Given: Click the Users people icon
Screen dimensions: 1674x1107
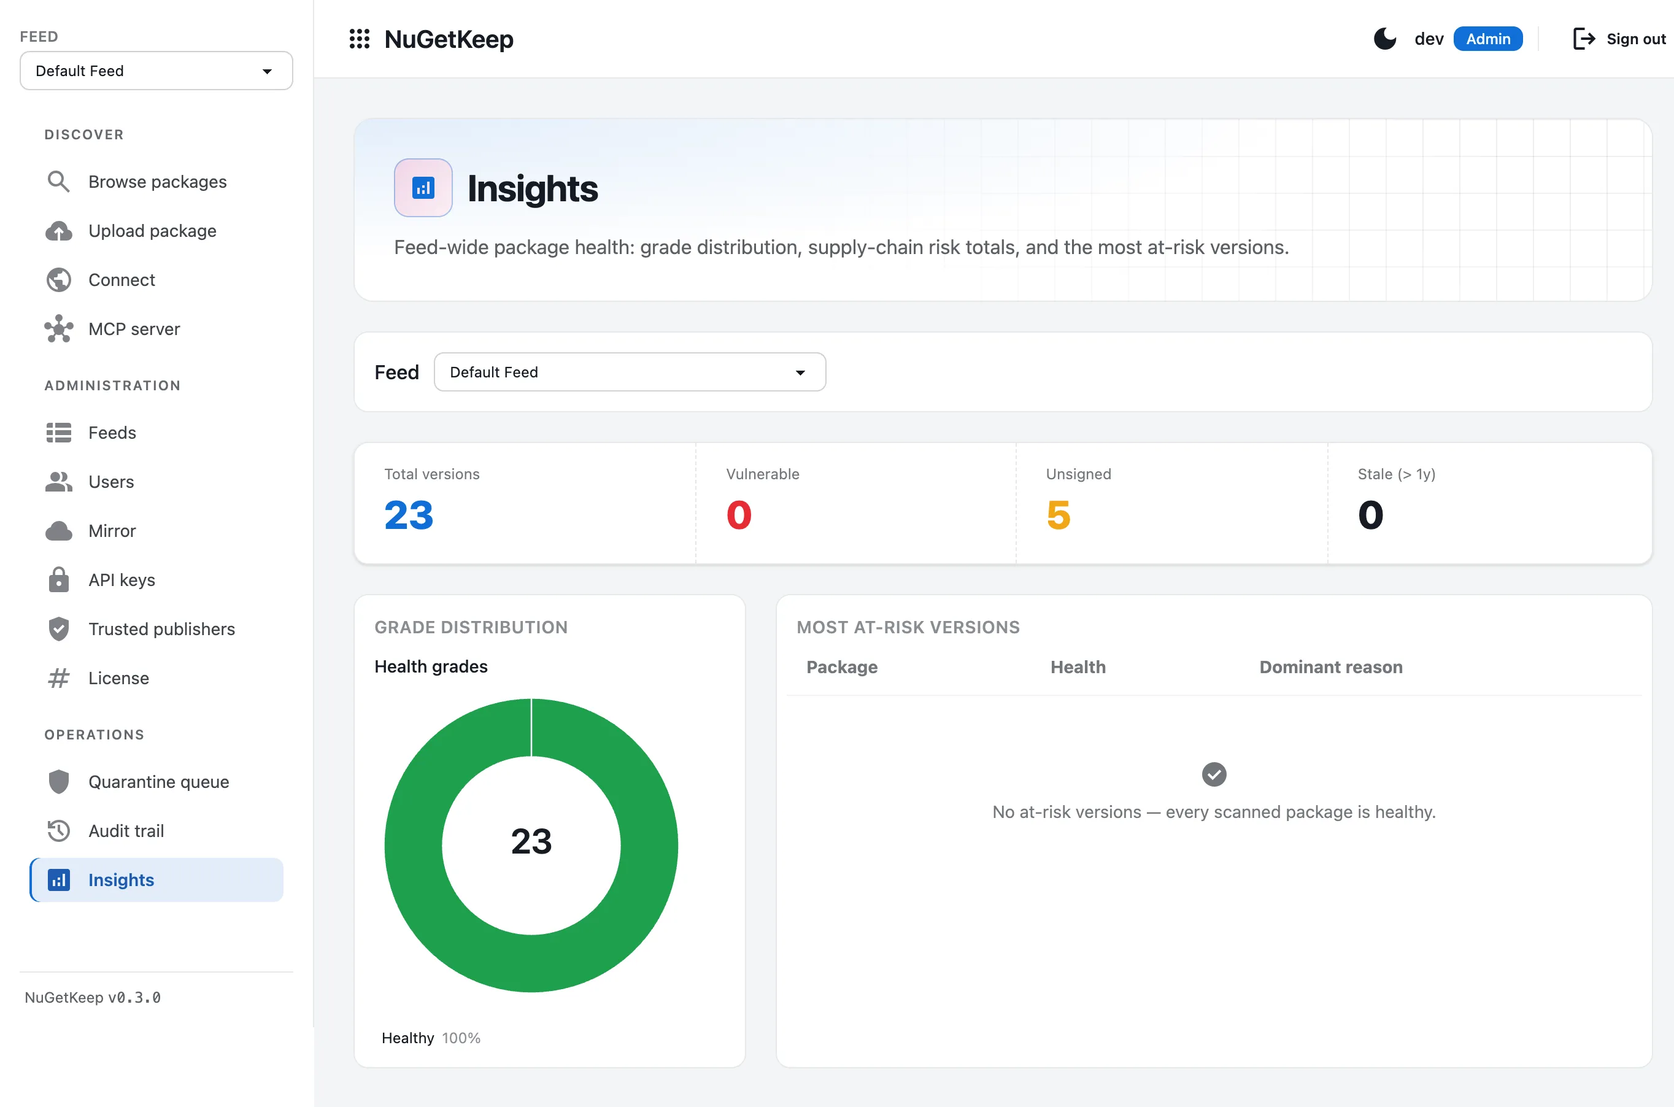Looking at the screenshot, I should [x=58, y=482].
